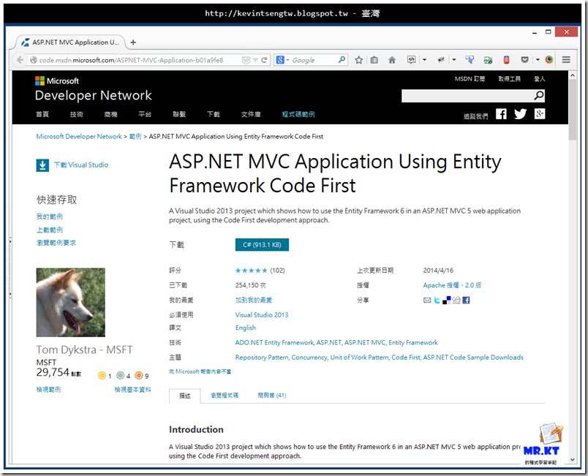
Task: Download the C# (913.1 KB) sample
Action: point(262,245)
